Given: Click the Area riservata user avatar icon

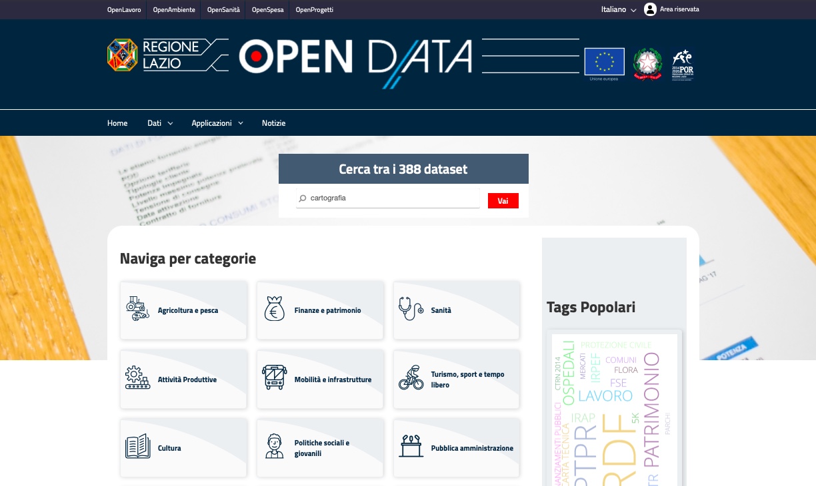Looking at the screenshot, I should [x=650, y=9].
